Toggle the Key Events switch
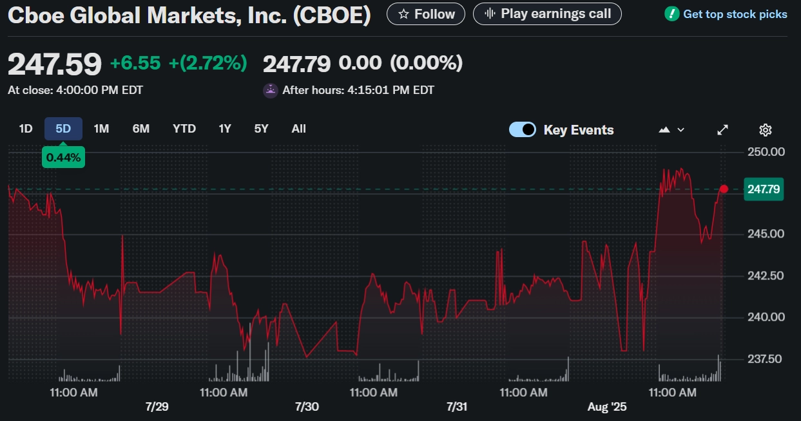 (x=523, y=129)
